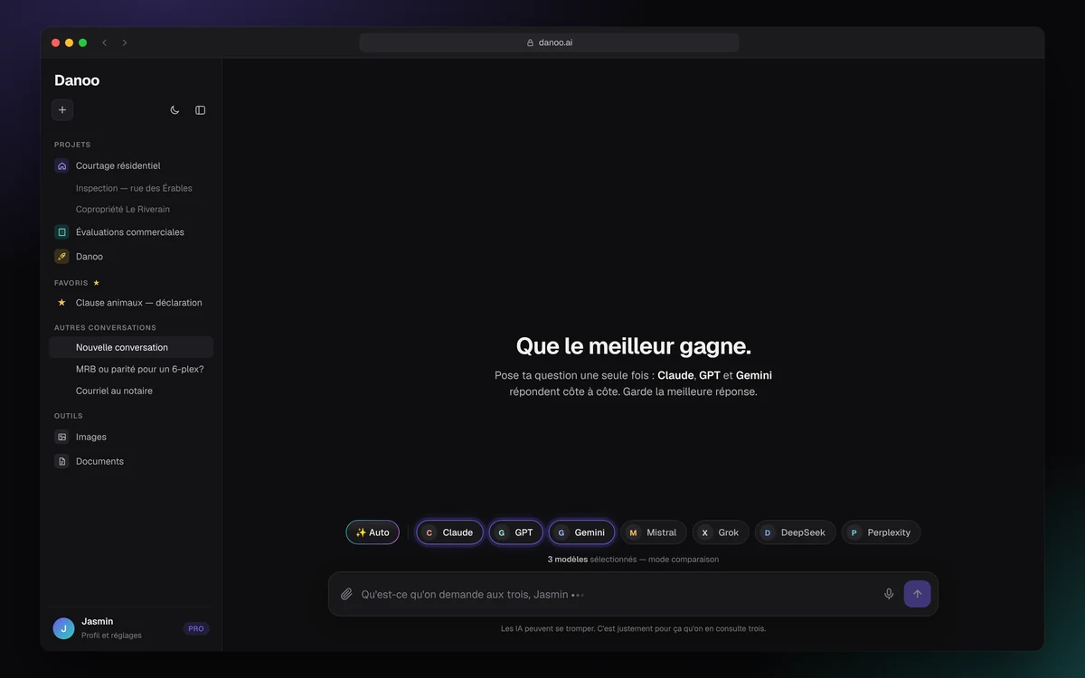The width and height of the screenshot is (1085, 678).
Task: Start voice input with microphone icon
Action: point(889,594)
